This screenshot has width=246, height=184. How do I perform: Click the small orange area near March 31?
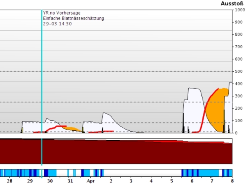tap(71, 128)
